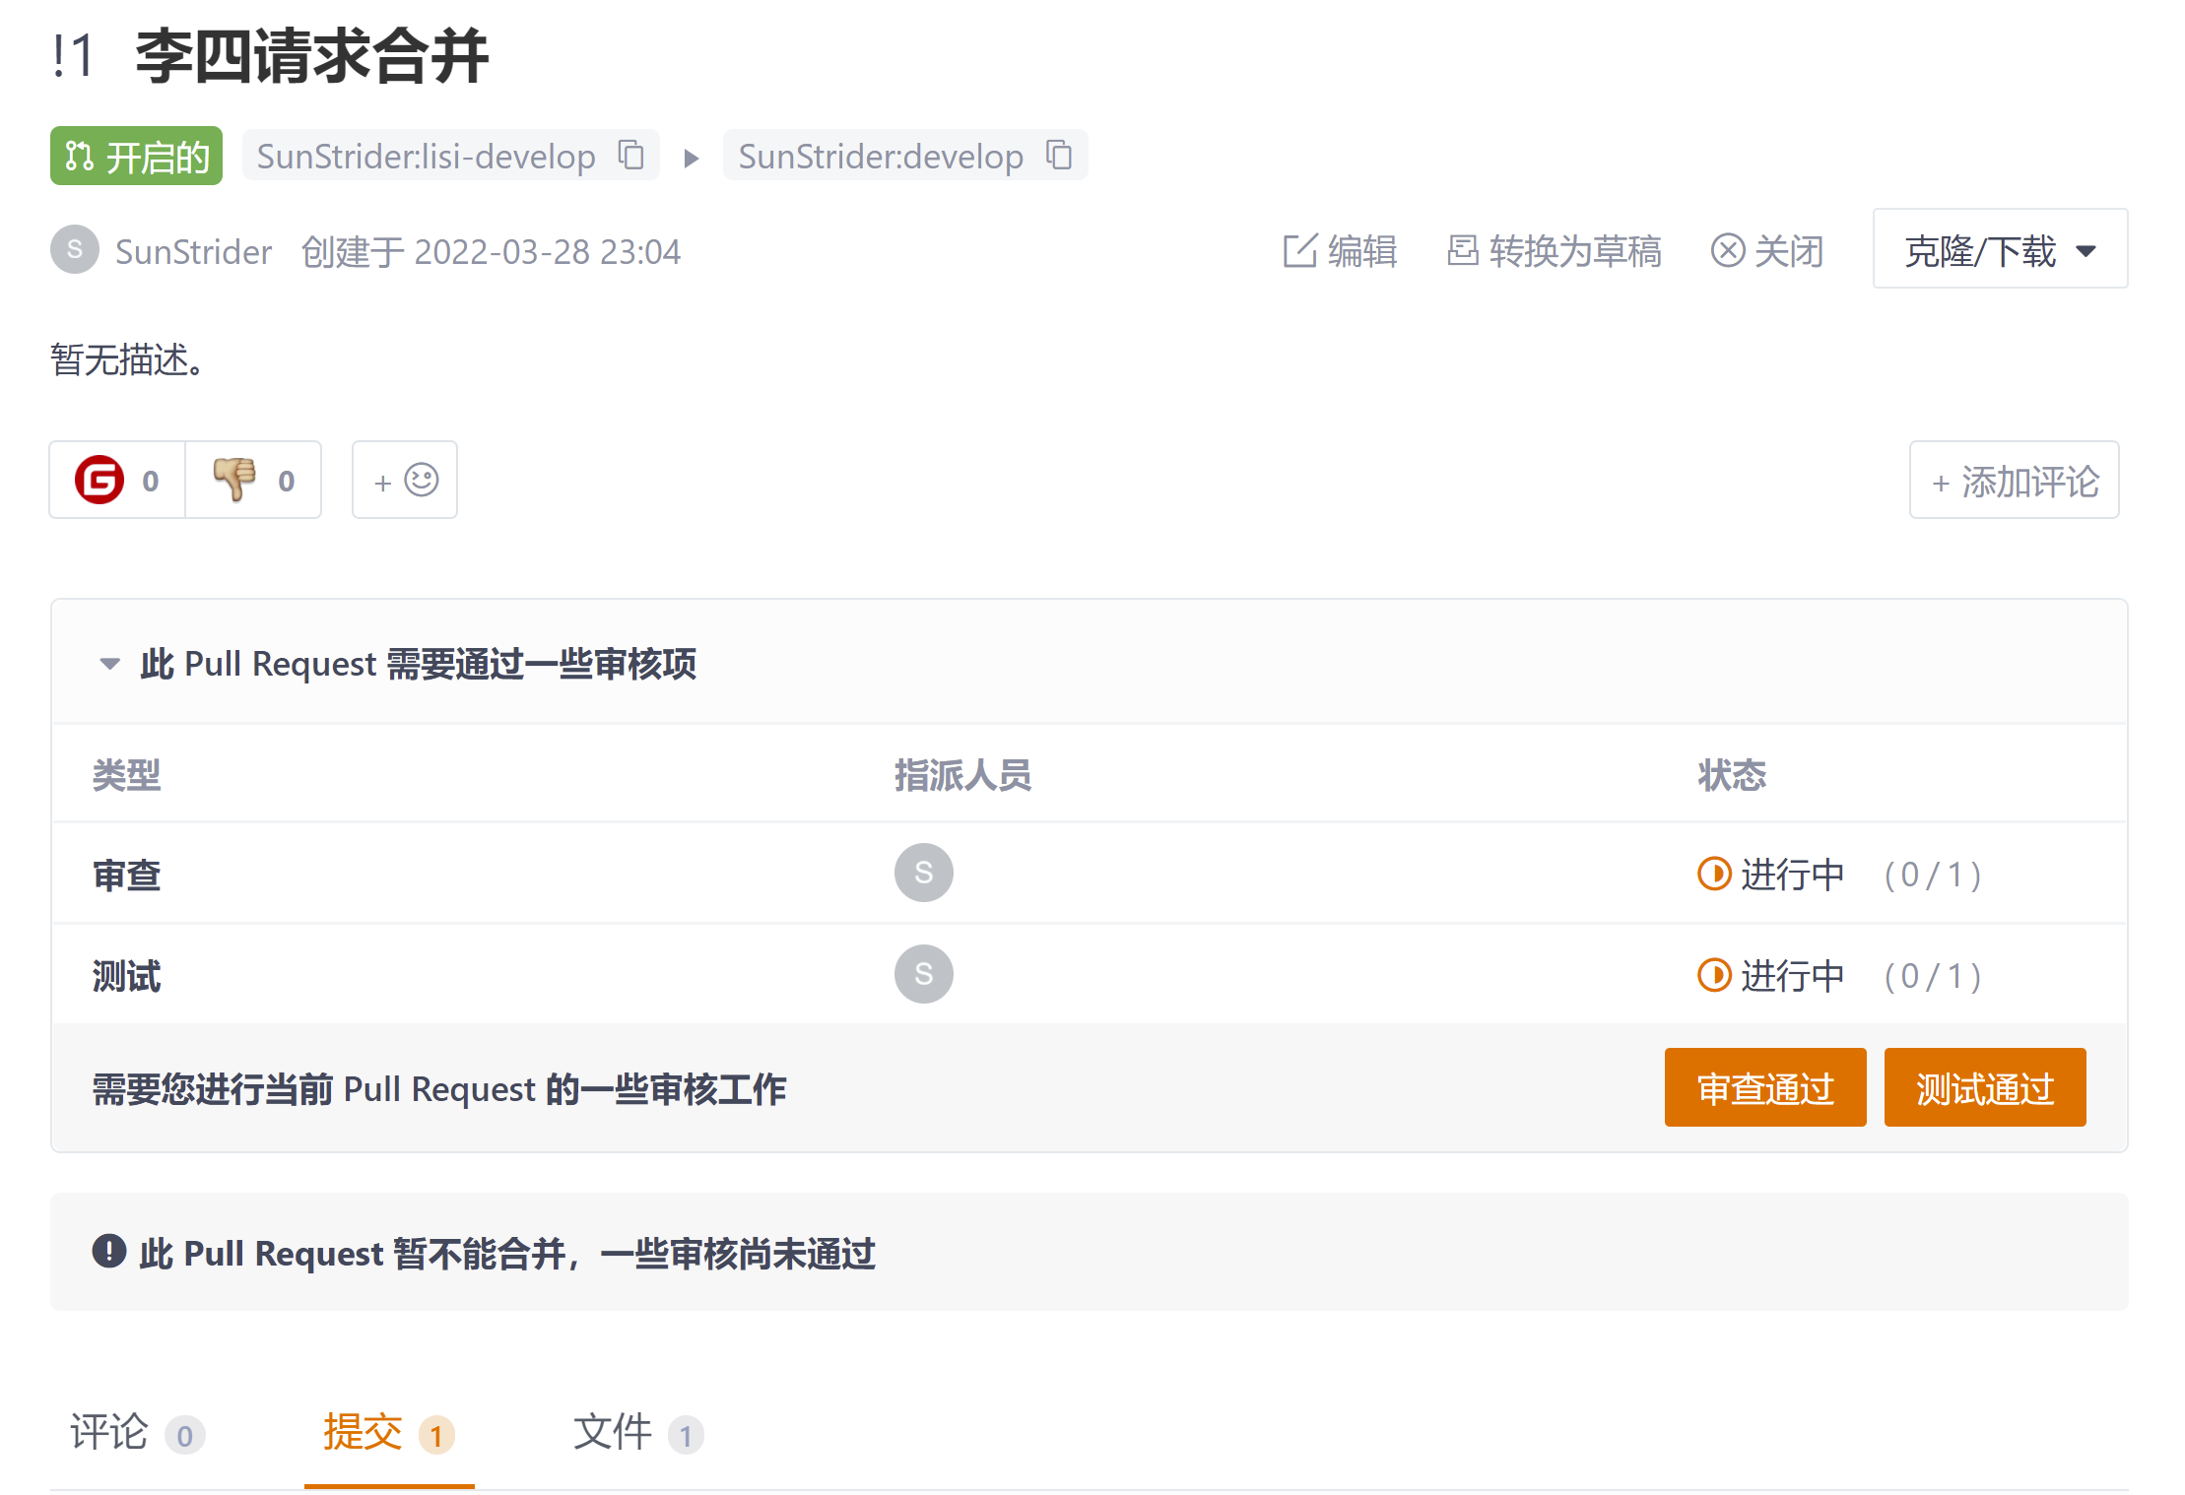Image resolution: width=2185 pixels, height=1495 pixels.
Task: Click the (0/1) count in 测试 row
Action: (1933, 976)
